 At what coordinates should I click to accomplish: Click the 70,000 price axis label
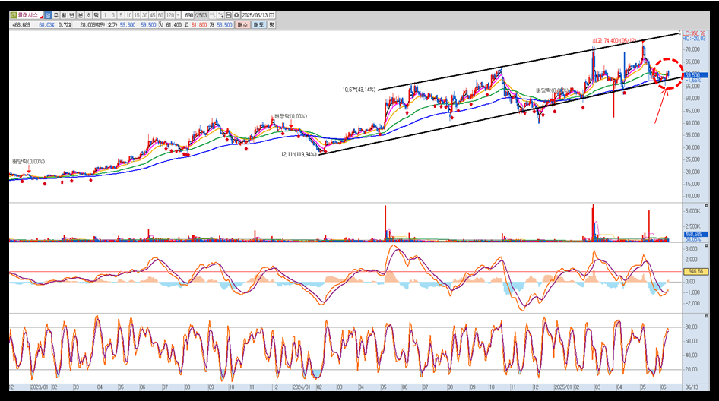(x=692, y=49)
